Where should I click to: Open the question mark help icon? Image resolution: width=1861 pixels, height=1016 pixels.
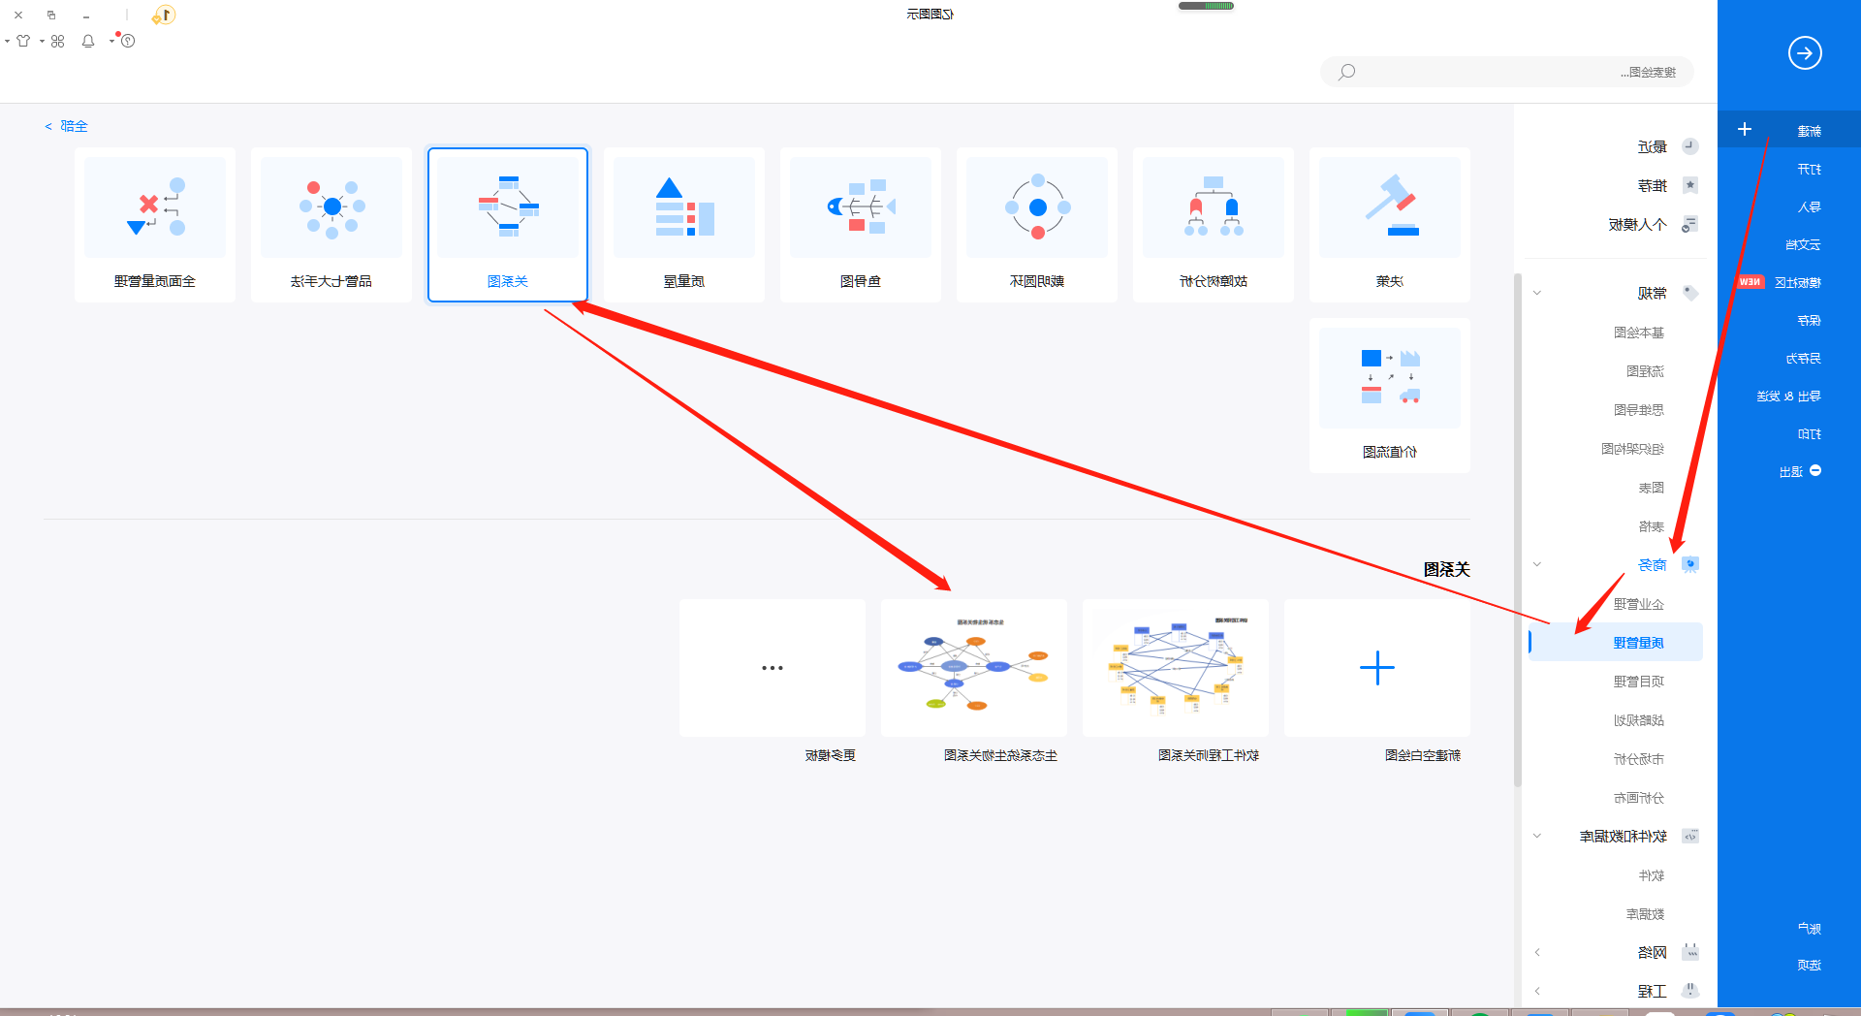[128, 41]
